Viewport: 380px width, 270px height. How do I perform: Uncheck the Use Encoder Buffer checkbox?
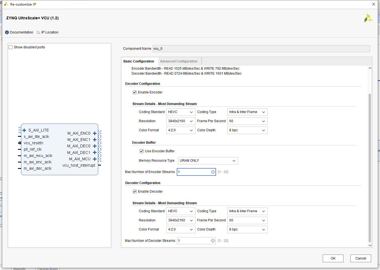[142, 151]
